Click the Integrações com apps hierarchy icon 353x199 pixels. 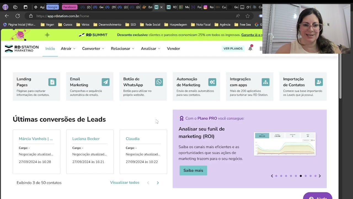point(266,82)
